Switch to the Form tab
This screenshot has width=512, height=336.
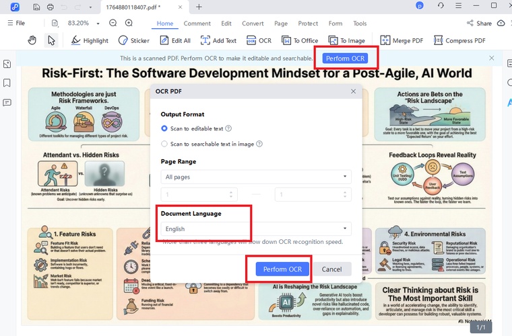335,24
